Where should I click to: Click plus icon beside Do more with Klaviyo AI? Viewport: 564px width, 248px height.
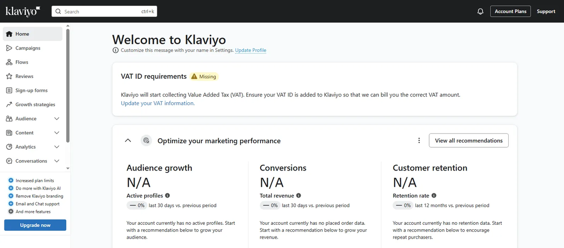(x=11, y=188)
